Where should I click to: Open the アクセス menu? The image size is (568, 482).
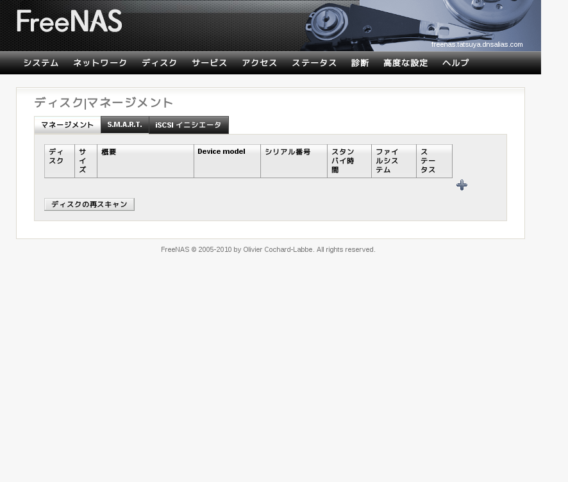(x=260, y=63)
